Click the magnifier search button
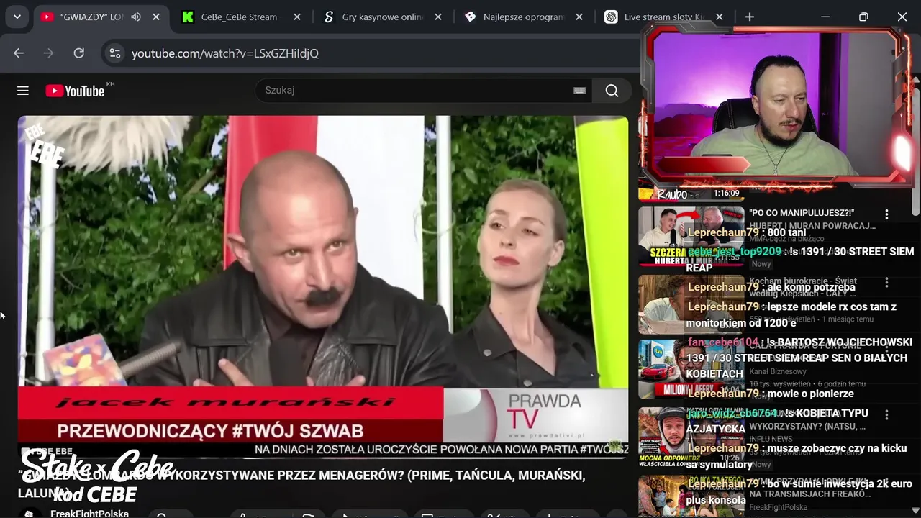The height and width of the screenshot is (518, 921). (612, 91)
